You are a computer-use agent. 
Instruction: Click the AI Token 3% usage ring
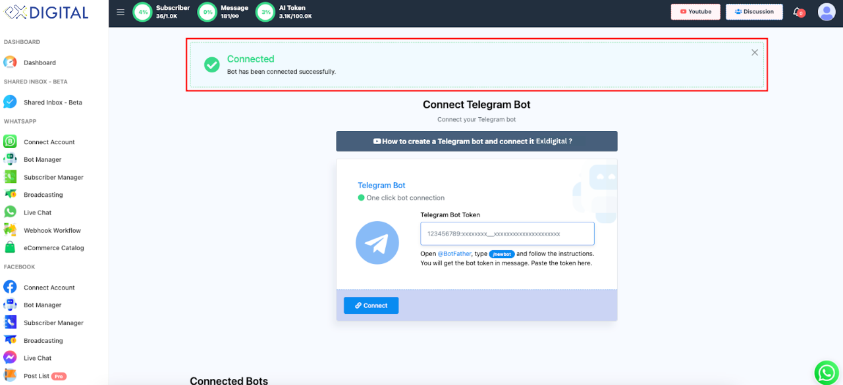265,12
